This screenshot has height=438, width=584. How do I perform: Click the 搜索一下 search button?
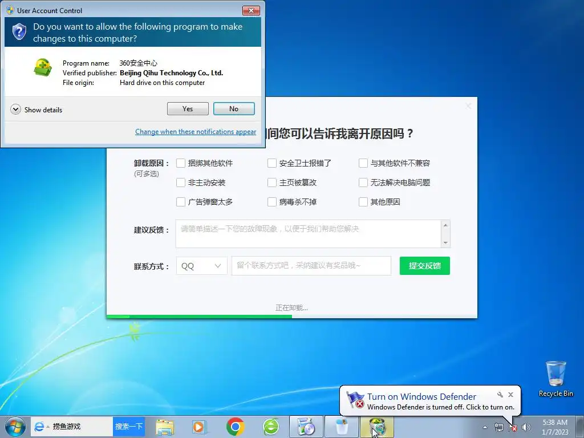(x=129, y=427)
